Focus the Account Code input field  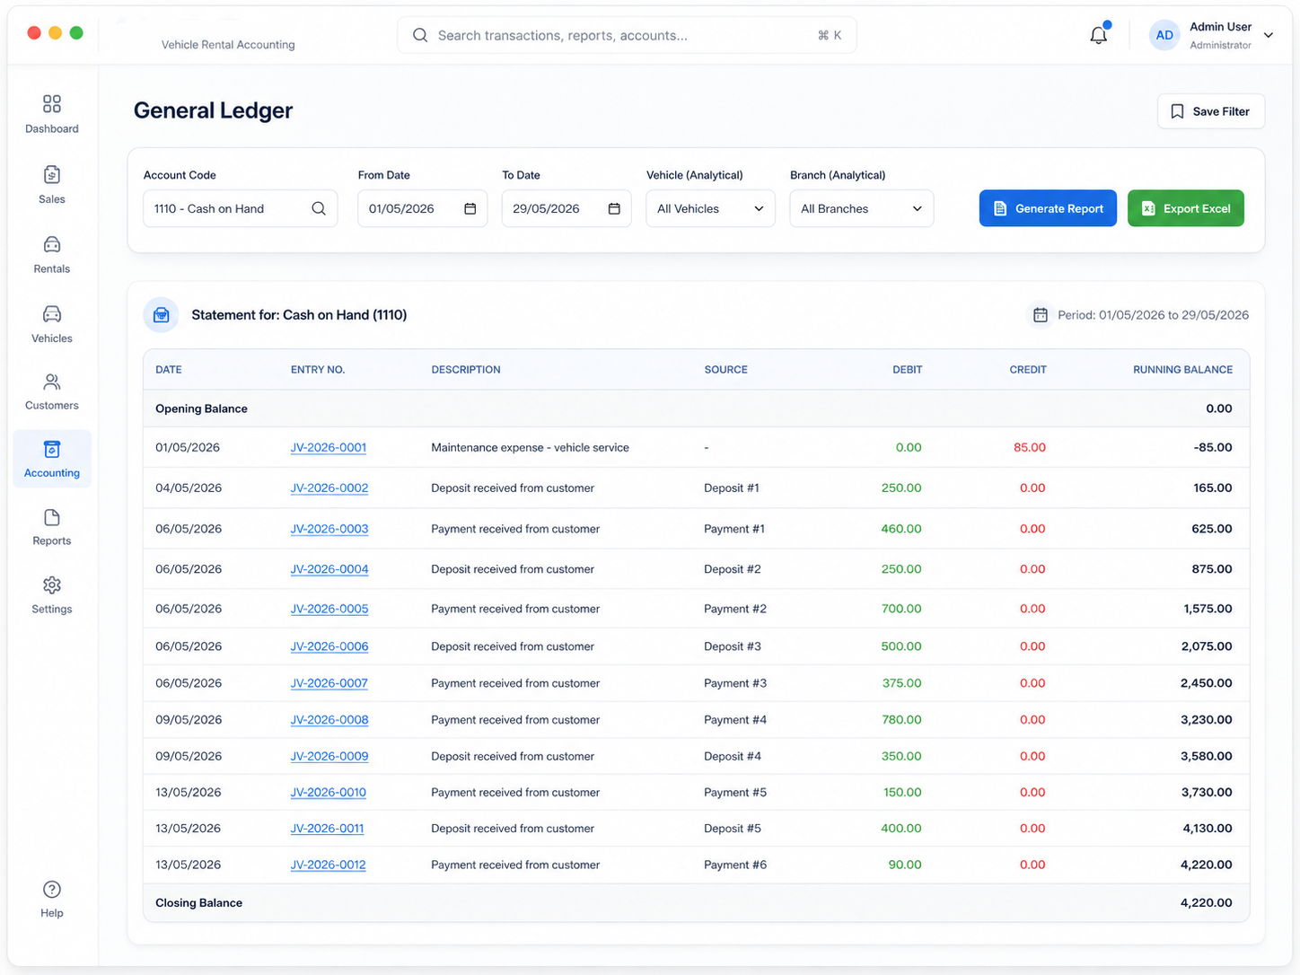tap(241, 208)
